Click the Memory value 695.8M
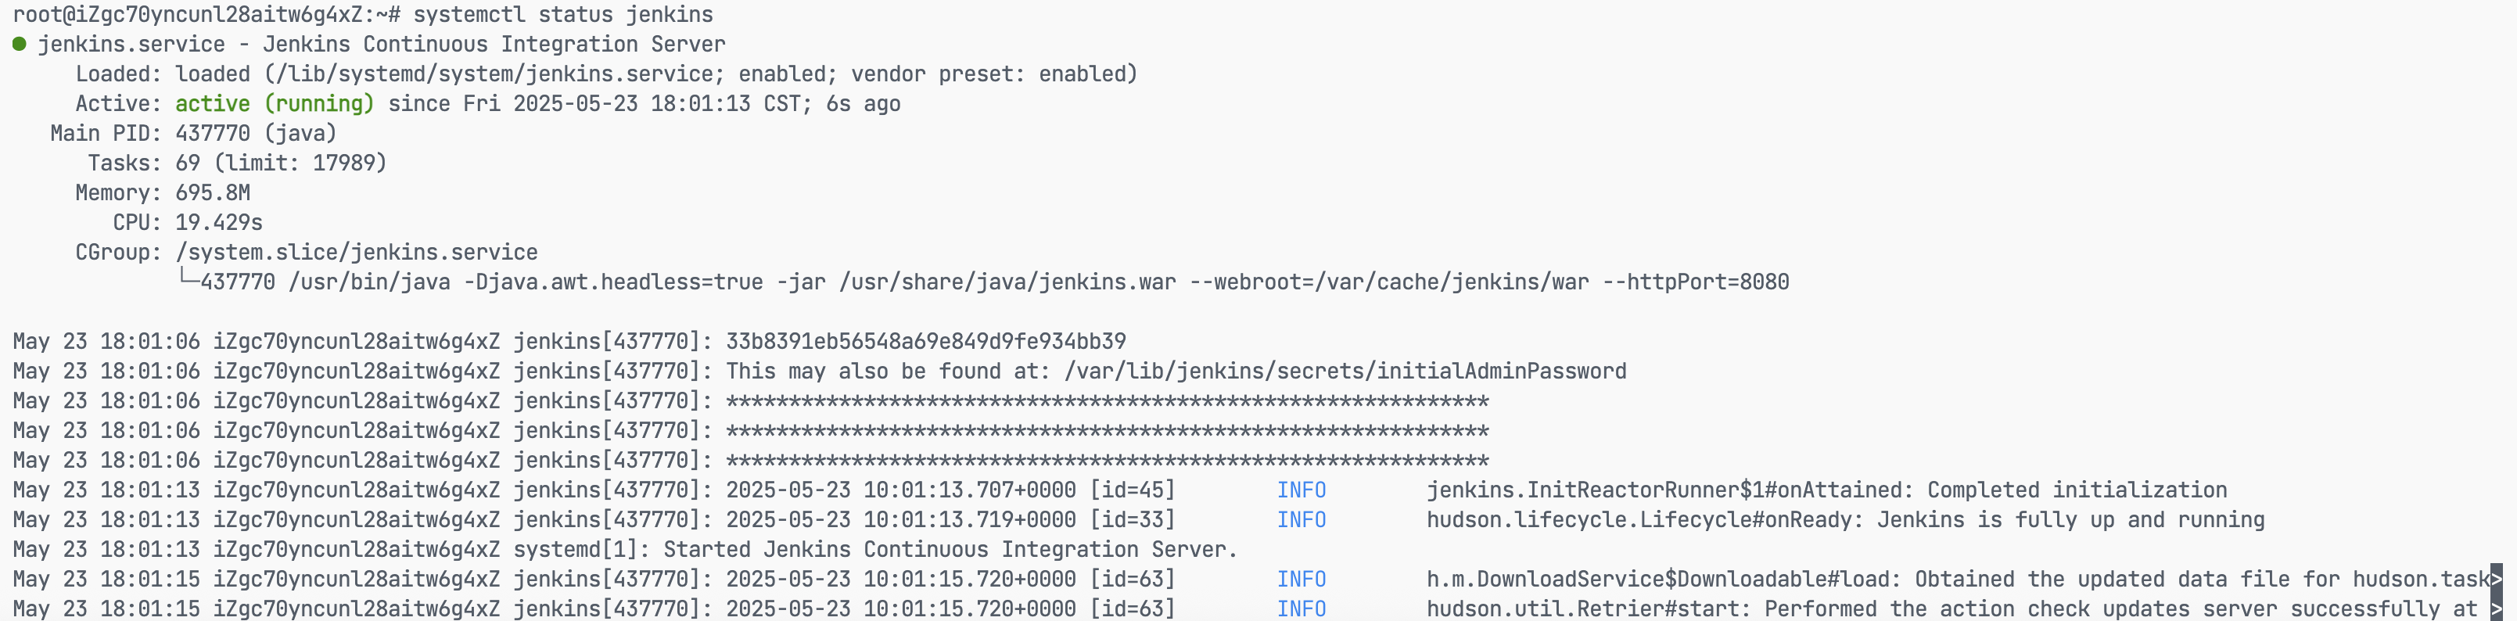 tap(213, 192)
